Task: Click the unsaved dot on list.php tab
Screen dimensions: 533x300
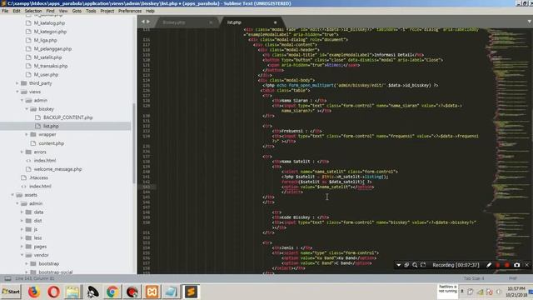Action: pos(275,22)
